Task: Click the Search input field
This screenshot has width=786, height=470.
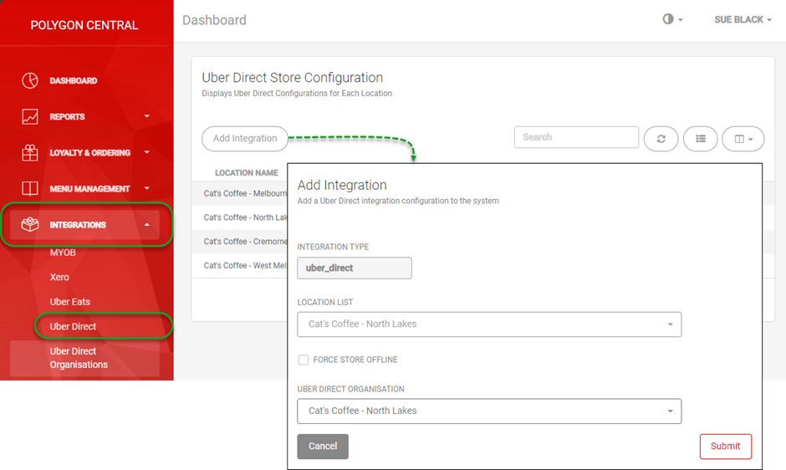Action: point(576,137)
